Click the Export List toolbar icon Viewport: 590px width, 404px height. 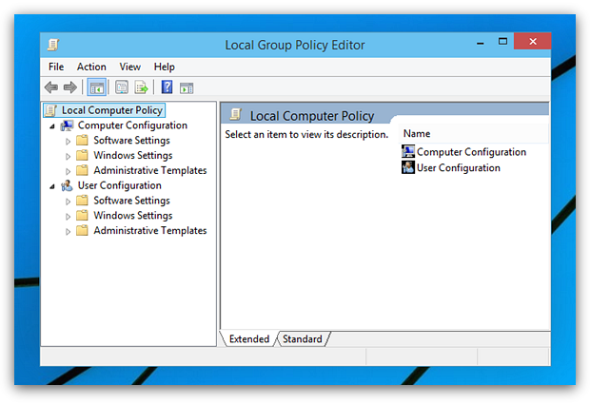pos(141,88)
